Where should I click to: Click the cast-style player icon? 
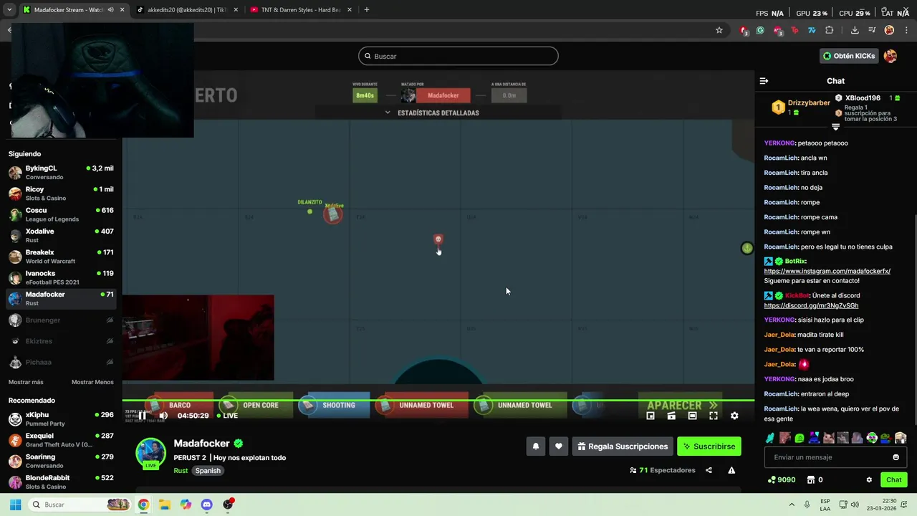pos(671,416)
